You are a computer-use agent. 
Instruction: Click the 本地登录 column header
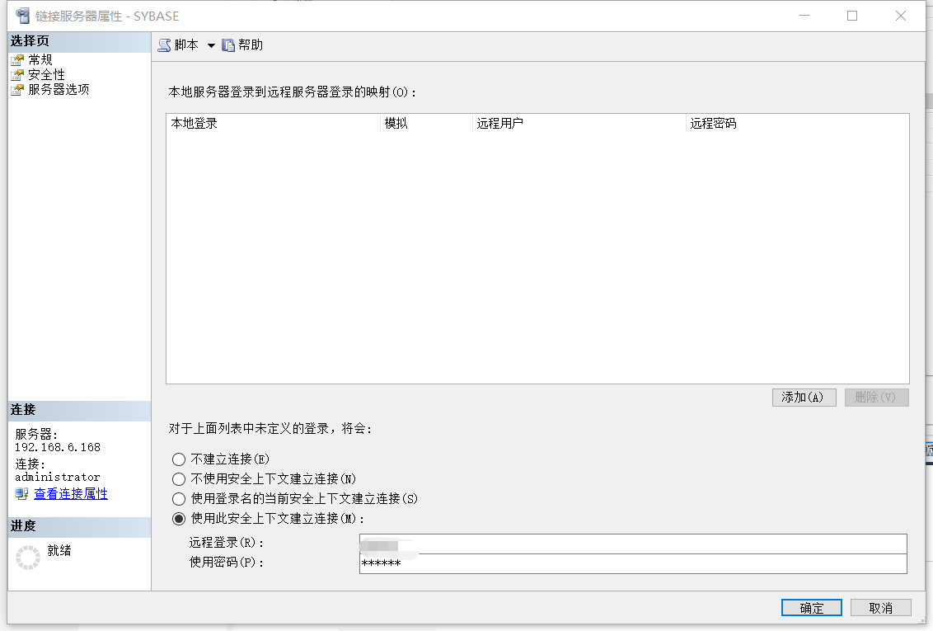(273, 123)
